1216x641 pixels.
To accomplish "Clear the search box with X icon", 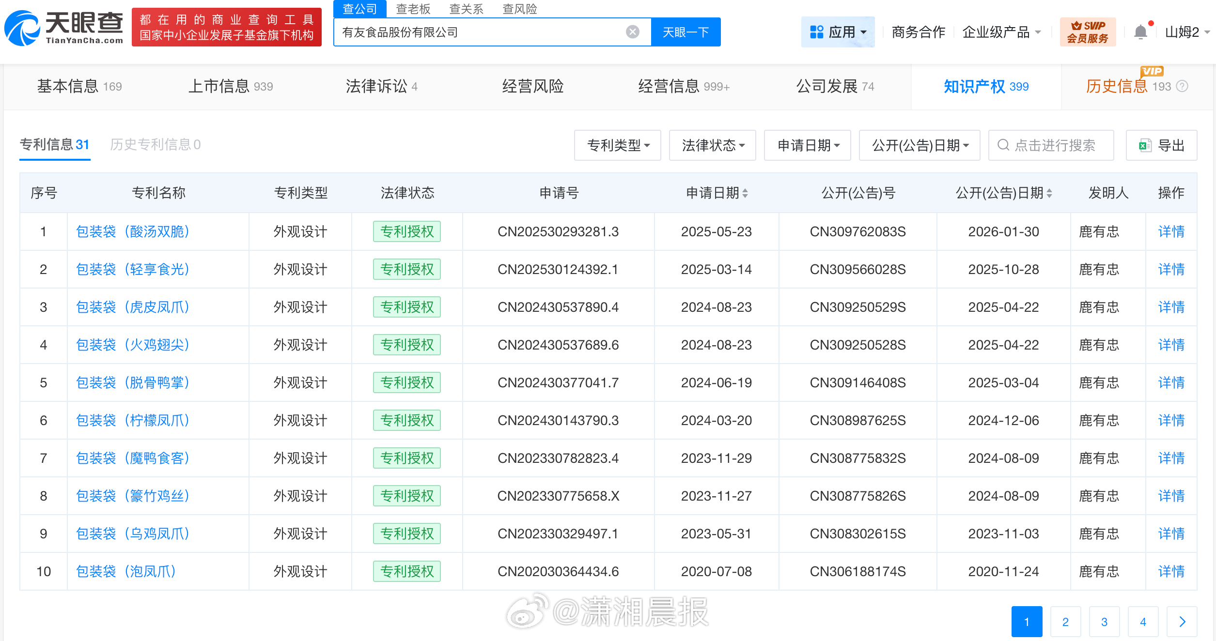I will point(632,32).
